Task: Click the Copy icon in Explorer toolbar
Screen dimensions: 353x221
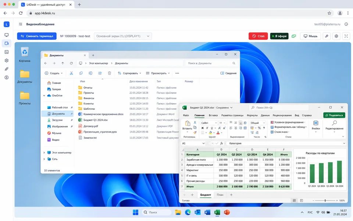Action: coord(81,73)
